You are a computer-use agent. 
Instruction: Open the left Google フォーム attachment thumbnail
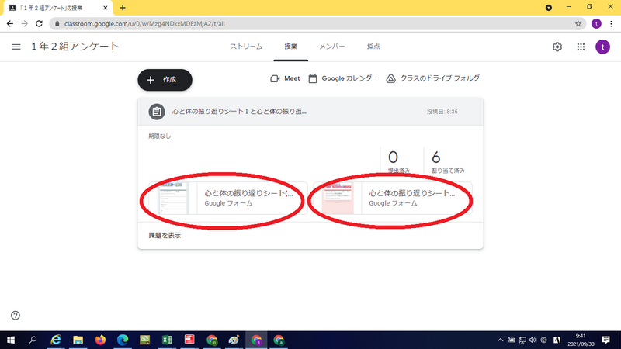[x=172, y=199]
